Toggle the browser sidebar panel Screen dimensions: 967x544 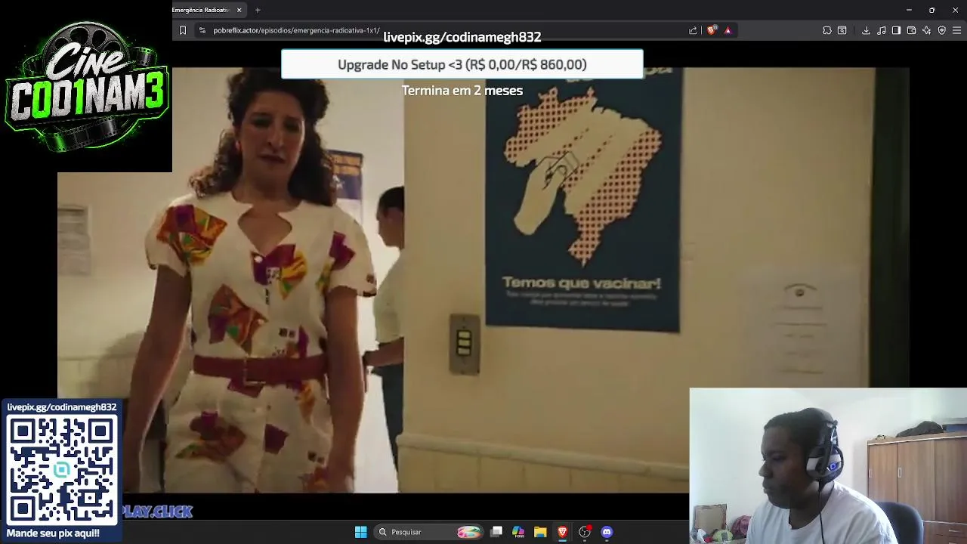(x=896, y=30)
